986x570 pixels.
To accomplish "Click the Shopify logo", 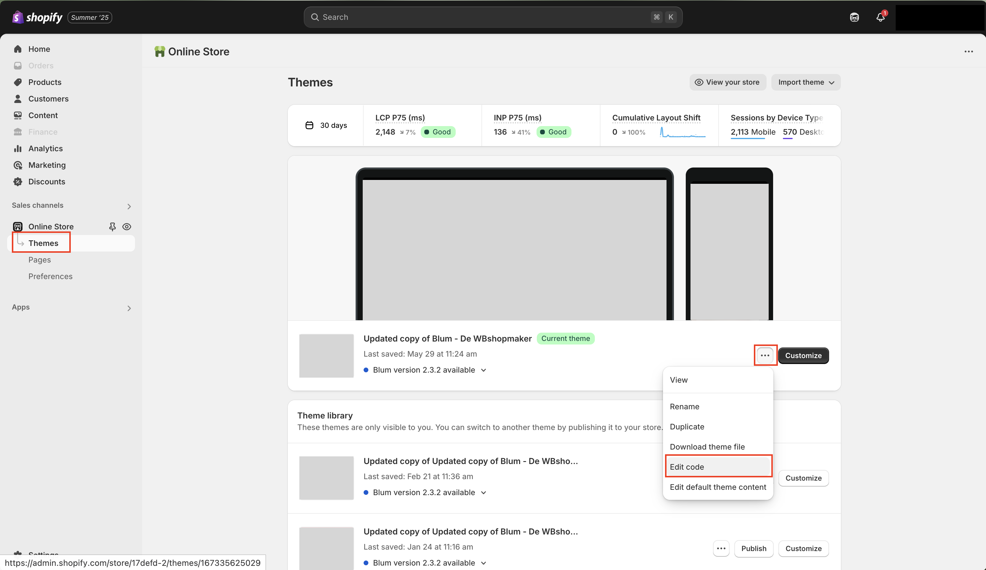I will (37, 17).
